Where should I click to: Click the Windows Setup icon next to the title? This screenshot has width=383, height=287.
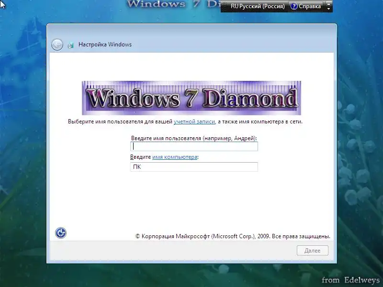tap(71, 44)
